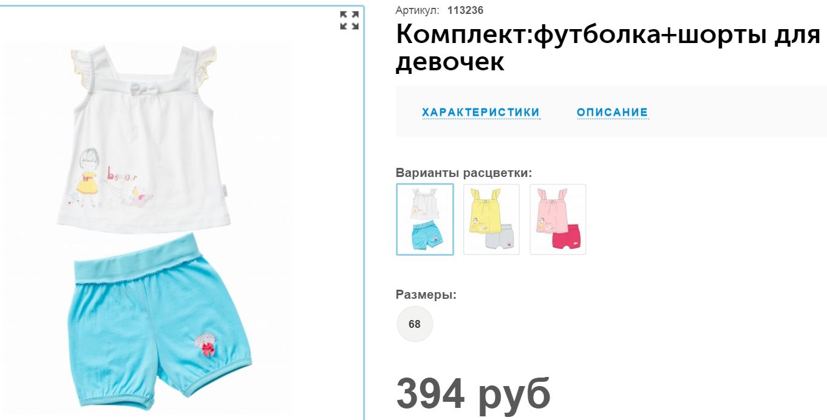Screen dimensions: 827x420
Task: Choose yellow top with gray shorts variant
Action: 491,219
